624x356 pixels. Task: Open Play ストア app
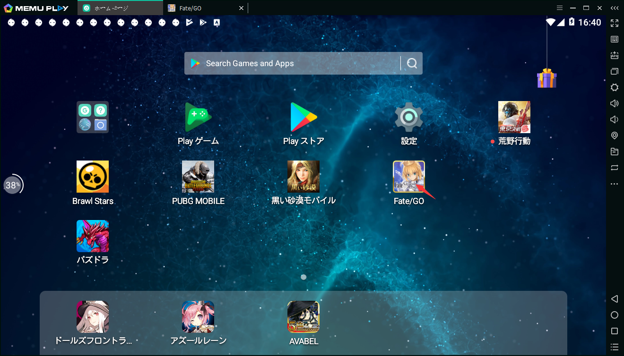click(x=303, y=117)
